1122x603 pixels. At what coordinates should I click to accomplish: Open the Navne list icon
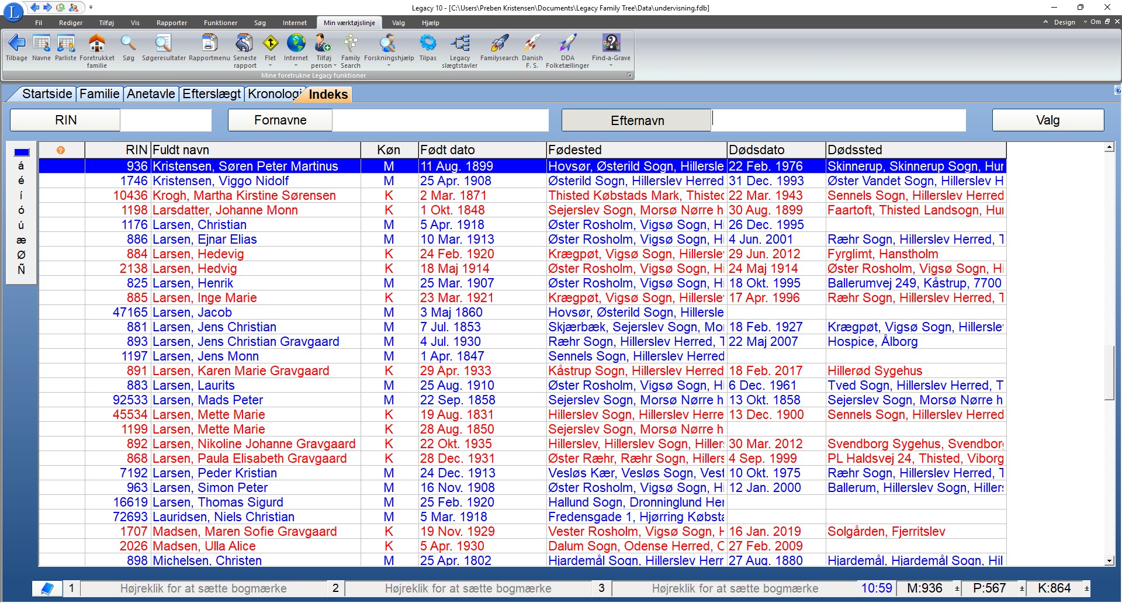click(x=41, y=44)
